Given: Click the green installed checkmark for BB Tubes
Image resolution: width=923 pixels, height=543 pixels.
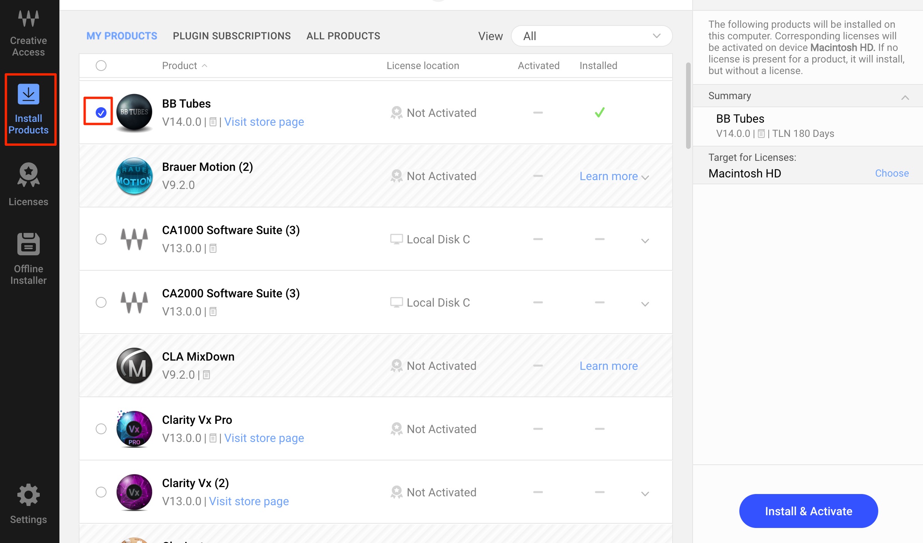Looking at the screenshot, I should [600, 112].
